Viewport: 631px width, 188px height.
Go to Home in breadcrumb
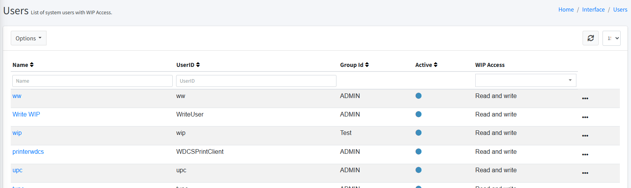pos(566,10)
